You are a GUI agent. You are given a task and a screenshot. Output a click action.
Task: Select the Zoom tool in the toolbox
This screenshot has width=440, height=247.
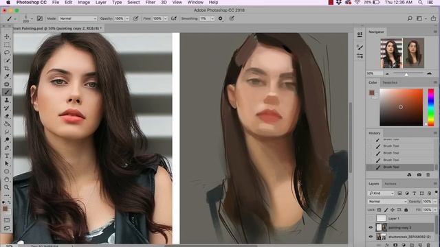pyautogui.click(x=7, y=187)
